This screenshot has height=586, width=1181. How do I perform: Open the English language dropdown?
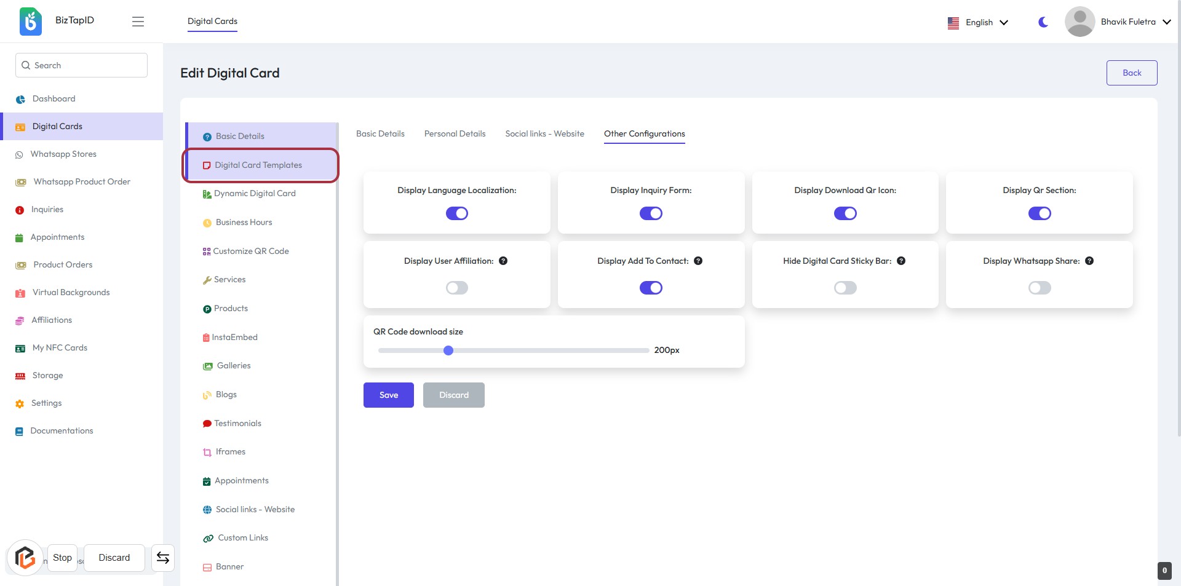click(978, 22)
